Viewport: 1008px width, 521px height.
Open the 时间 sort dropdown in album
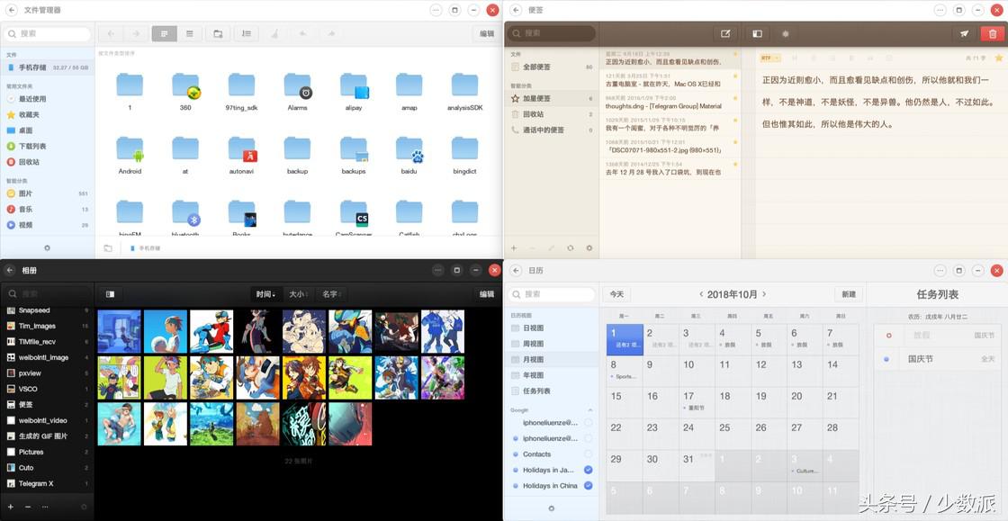point(265,294)
